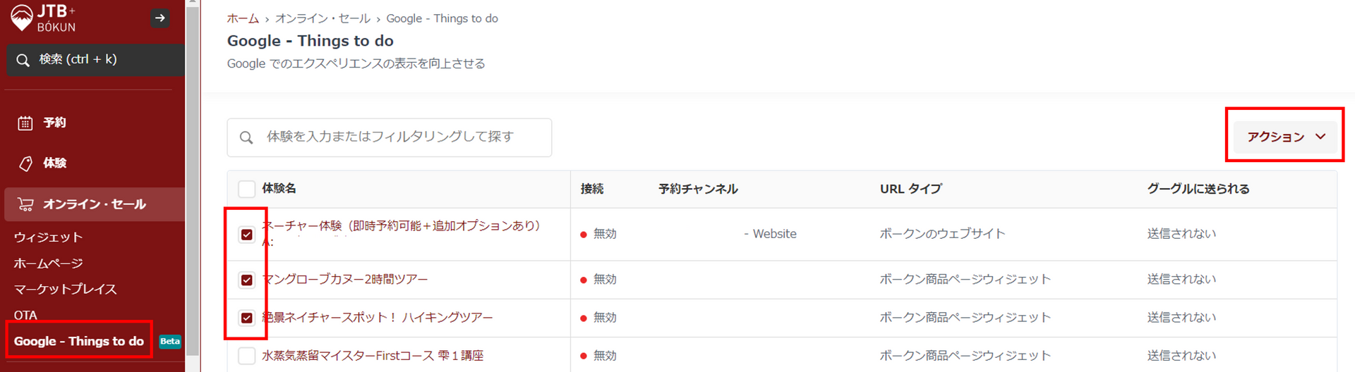
Task: Open the 予約 sidebar menu
Action: (x=54, y=123)
